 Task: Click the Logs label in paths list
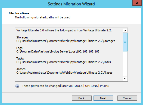[19, 48]
